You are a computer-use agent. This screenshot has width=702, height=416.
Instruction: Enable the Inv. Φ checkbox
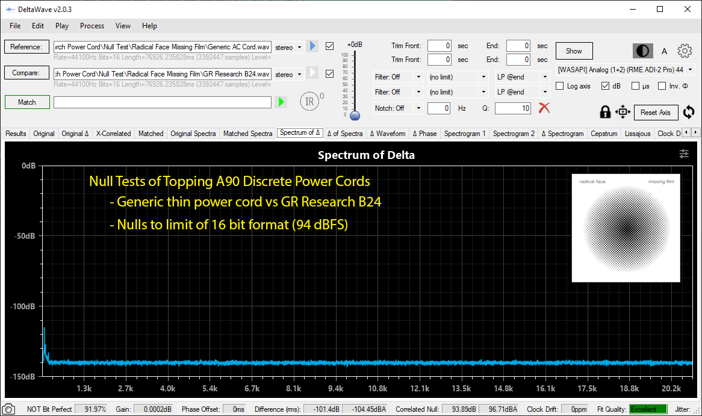coord(662,86)
